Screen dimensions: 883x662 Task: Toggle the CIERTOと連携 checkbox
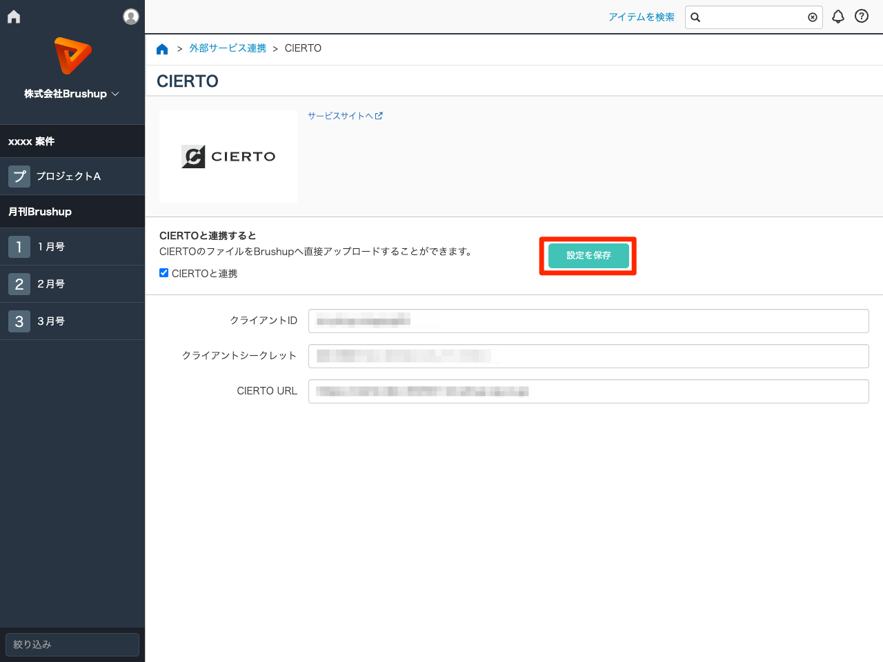coord(164,273)
